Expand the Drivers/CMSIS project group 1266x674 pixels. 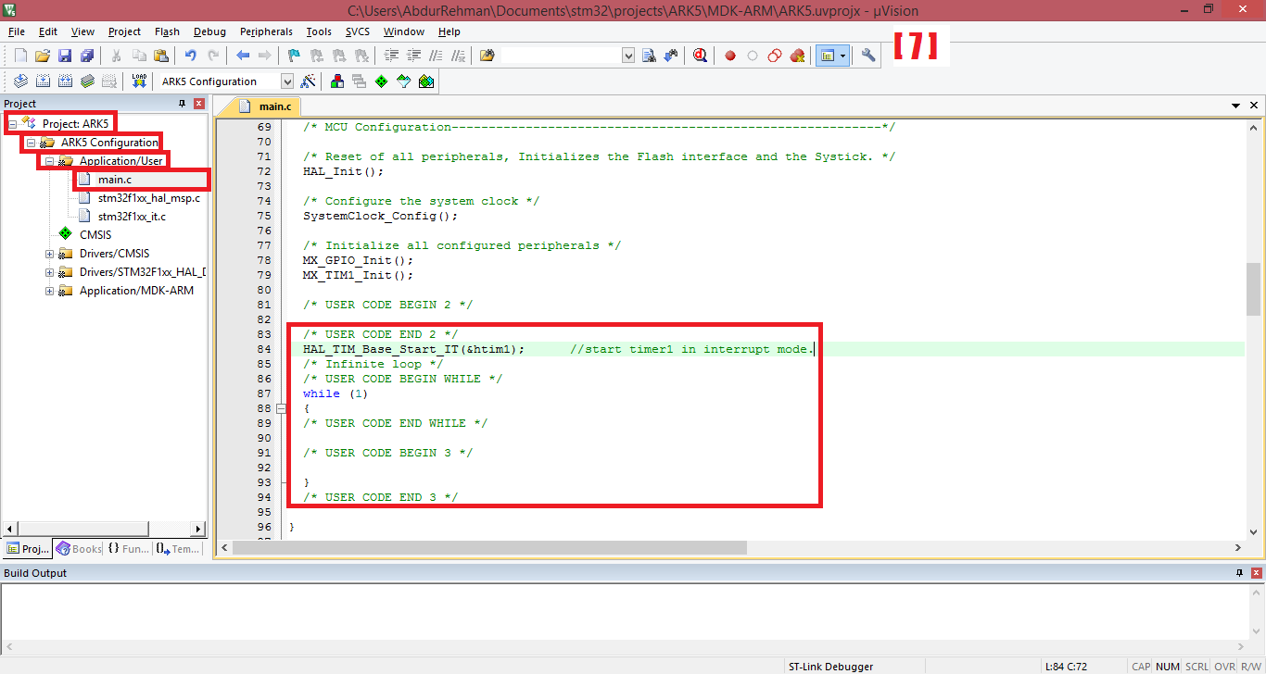pyautogui.click(x=49, y=253)
